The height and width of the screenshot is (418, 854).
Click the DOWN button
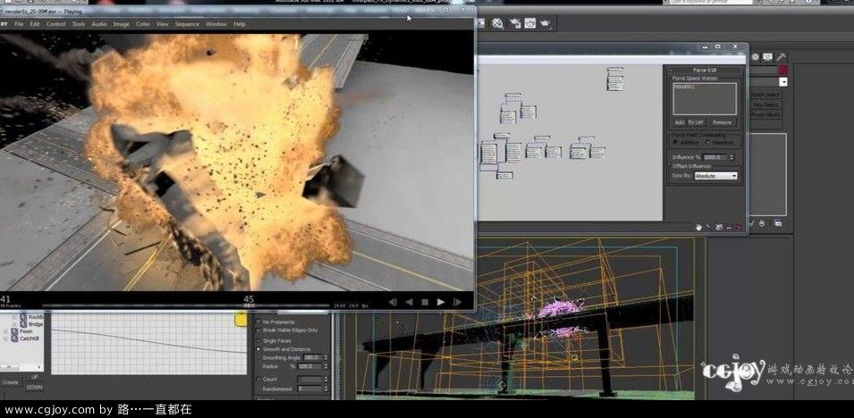pos(34,387)
